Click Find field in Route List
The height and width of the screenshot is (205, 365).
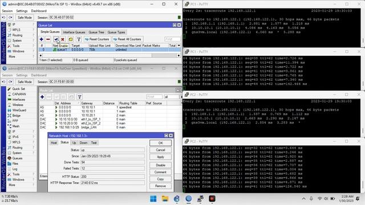155,97
